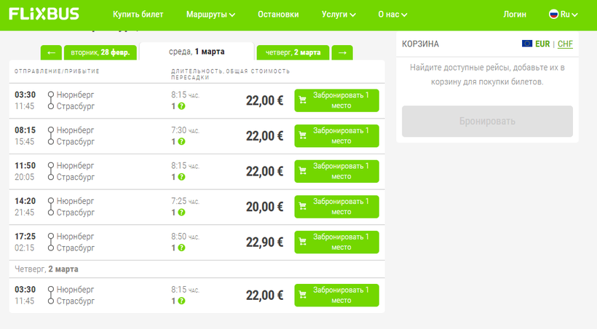Click transfer info icon for 14:20 trip
Screen dimensions: 597x329
pyautogui.click(x=181, y=213)
